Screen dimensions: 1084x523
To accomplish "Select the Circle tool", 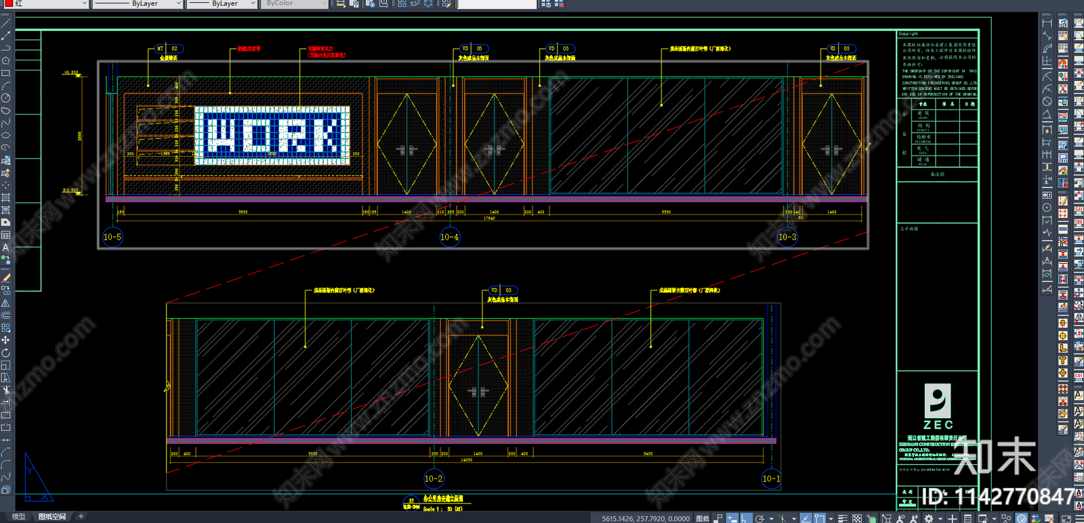I will (5, 97).
